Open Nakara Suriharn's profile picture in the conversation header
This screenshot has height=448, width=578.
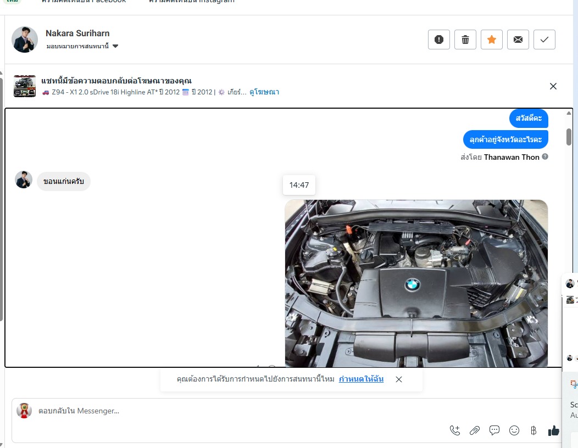click(x=25, y=40)
